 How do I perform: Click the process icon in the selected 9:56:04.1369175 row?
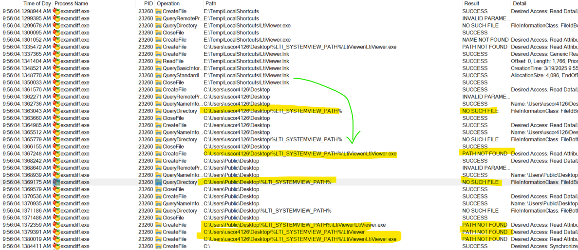(56, 183)
